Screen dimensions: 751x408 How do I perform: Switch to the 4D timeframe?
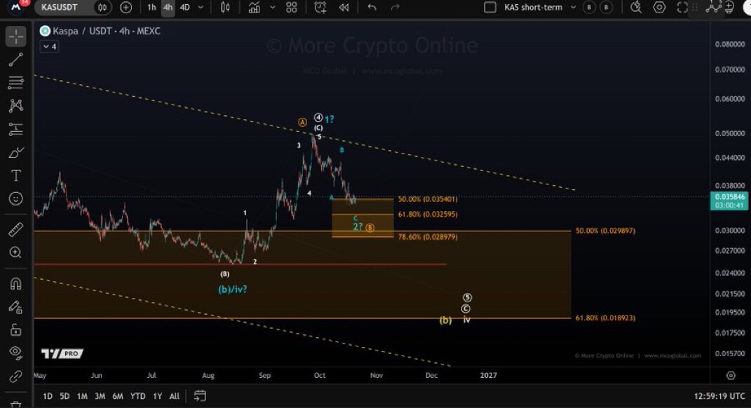pos(185,7)
